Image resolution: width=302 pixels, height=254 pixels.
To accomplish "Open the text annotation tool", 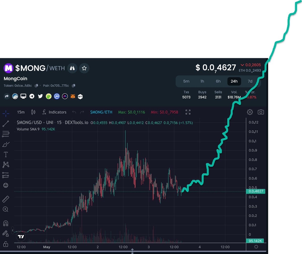I will (x=6, y=154).
